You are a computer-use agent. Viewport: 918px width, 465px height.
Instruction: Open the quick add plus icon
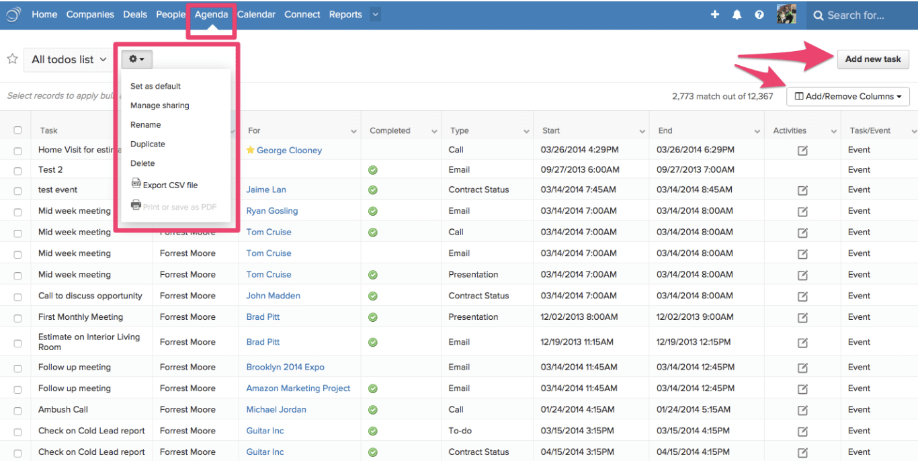tap(714, 14)
